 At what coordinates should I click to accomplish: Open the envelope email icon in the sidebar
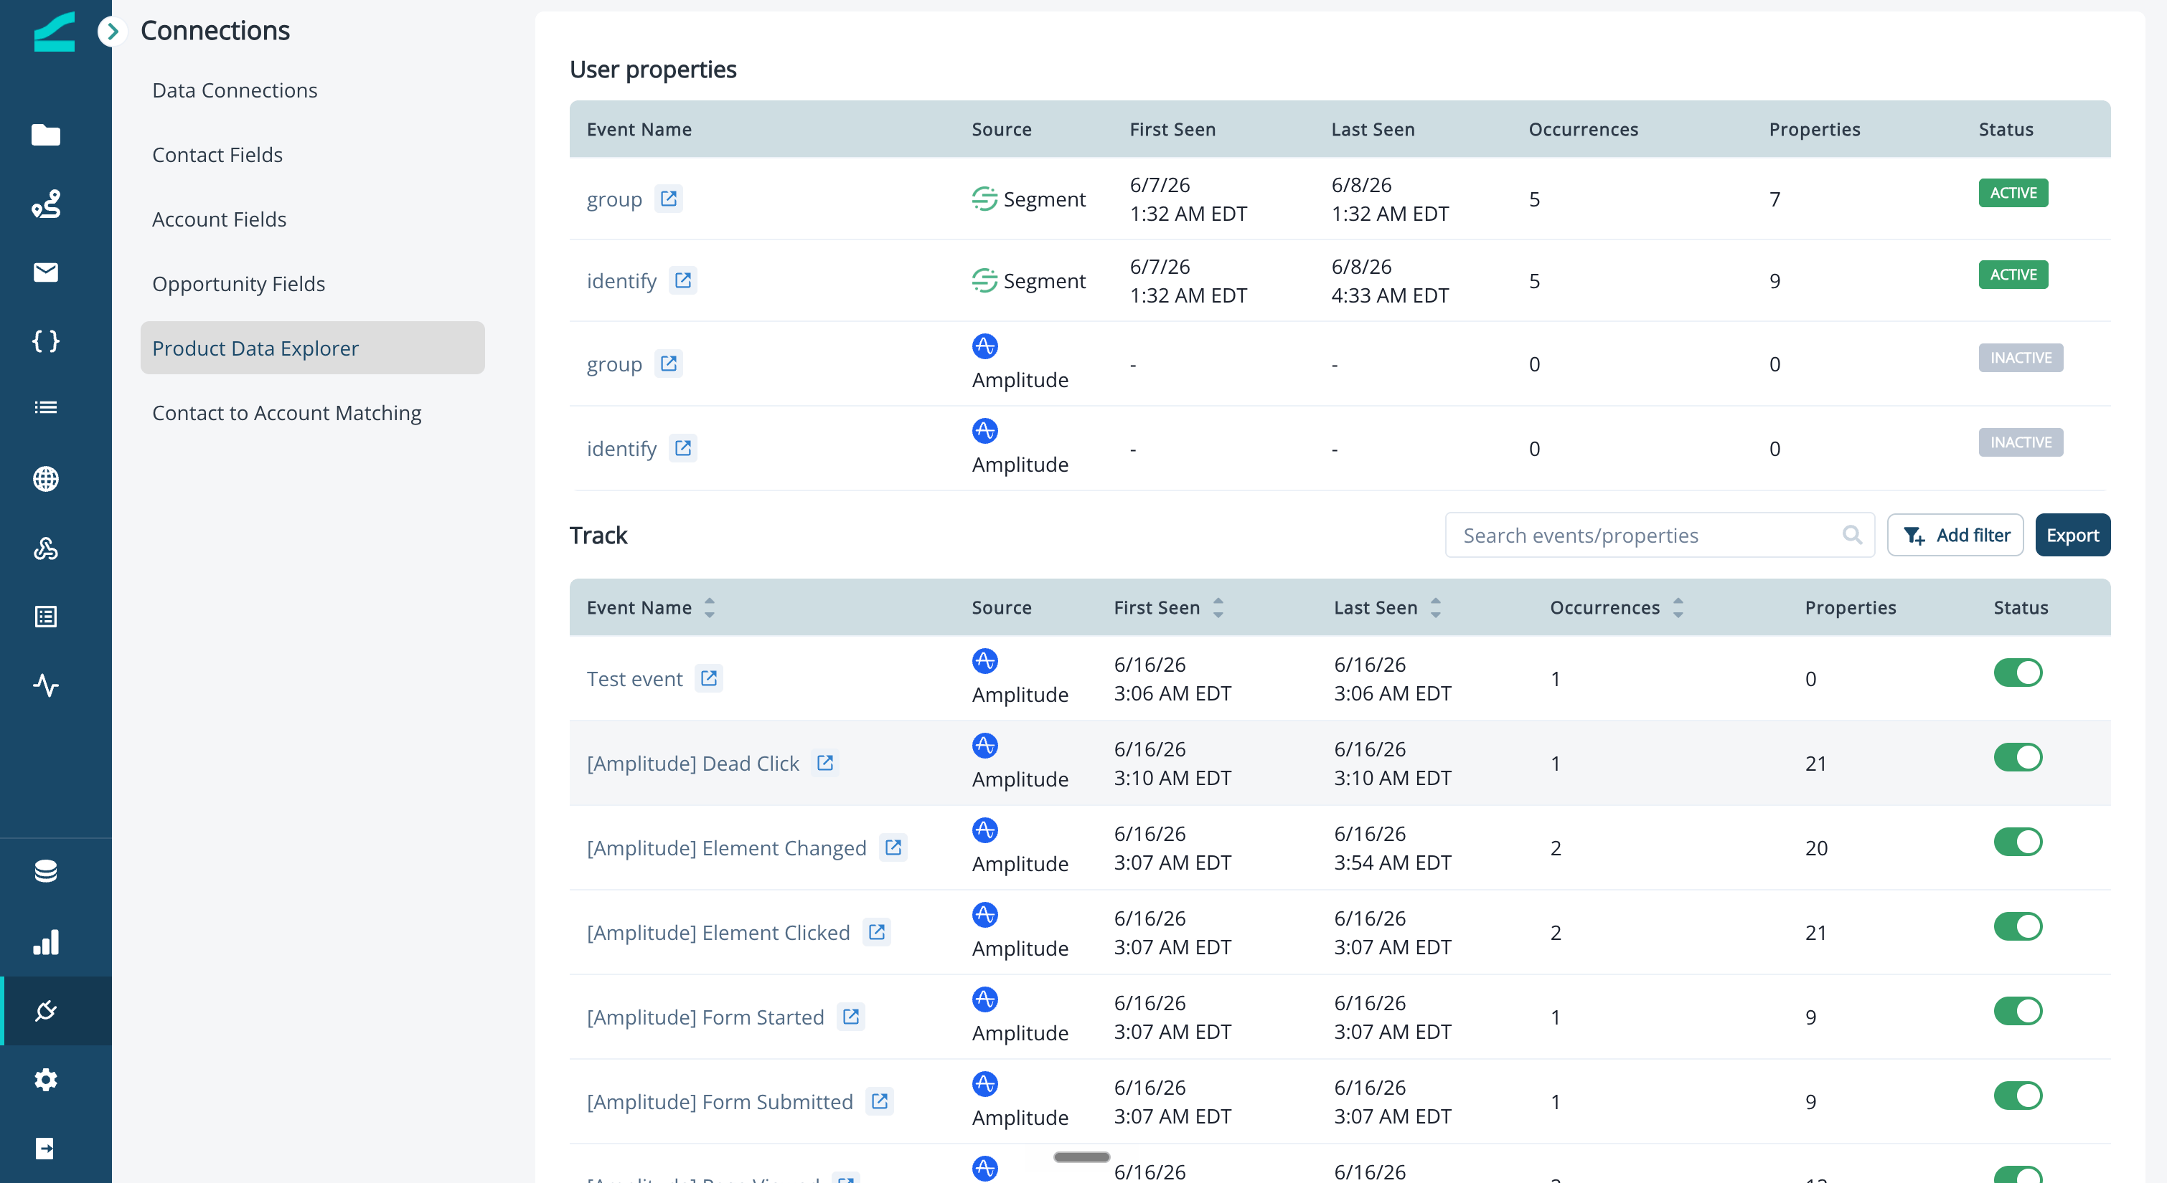[45, 272]
